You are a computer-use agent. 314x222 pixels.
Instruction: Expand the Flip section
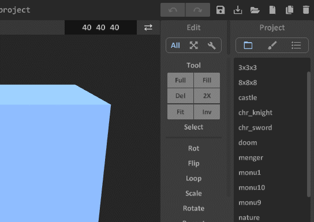tap(193, 163)
